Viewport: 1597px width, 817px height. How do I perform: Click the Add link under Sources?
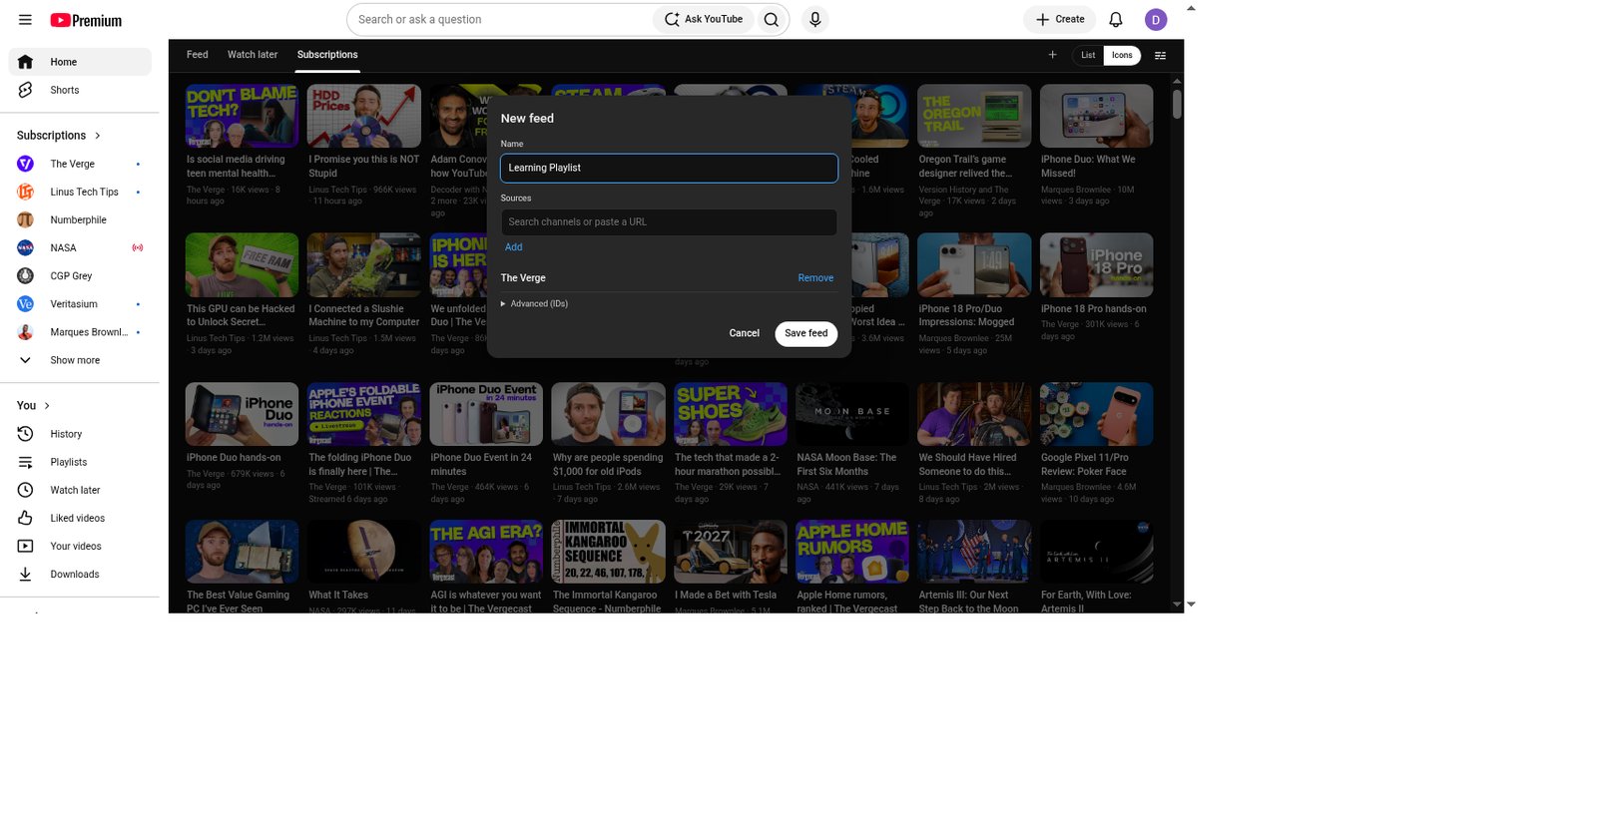[513, 247]
